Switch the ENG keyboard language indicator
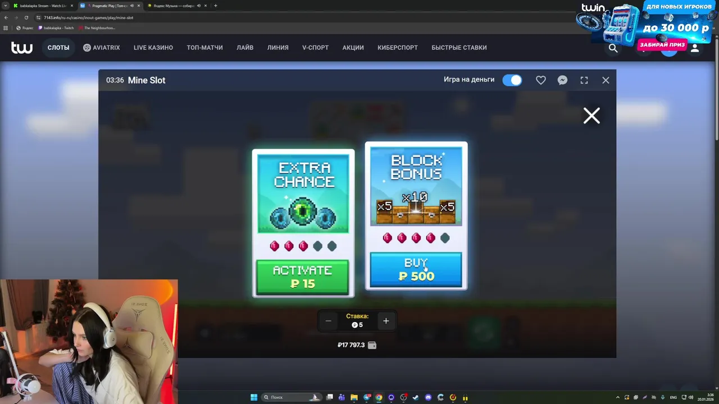 tap(674, 397)
